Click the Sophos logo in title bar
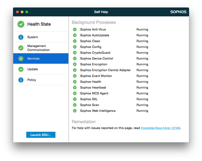This screenshot has height=161, width=202. 178,12
